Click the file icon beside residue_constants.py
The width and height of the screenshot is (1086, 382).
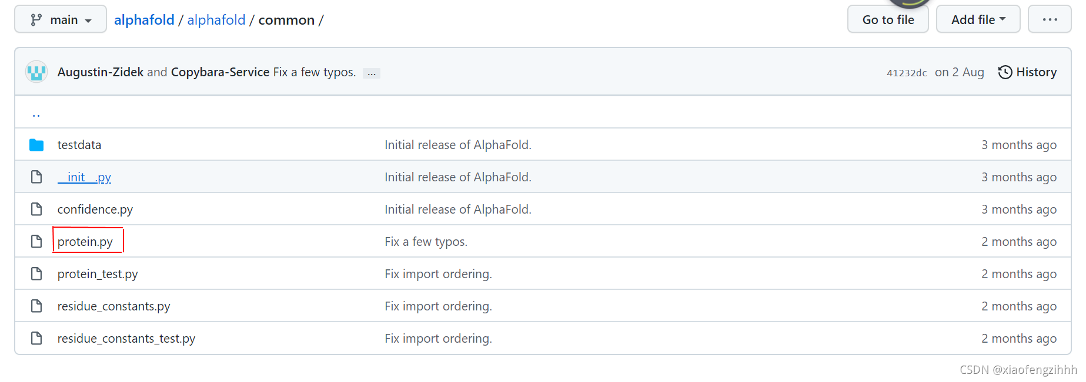click(x=36, y=306)
